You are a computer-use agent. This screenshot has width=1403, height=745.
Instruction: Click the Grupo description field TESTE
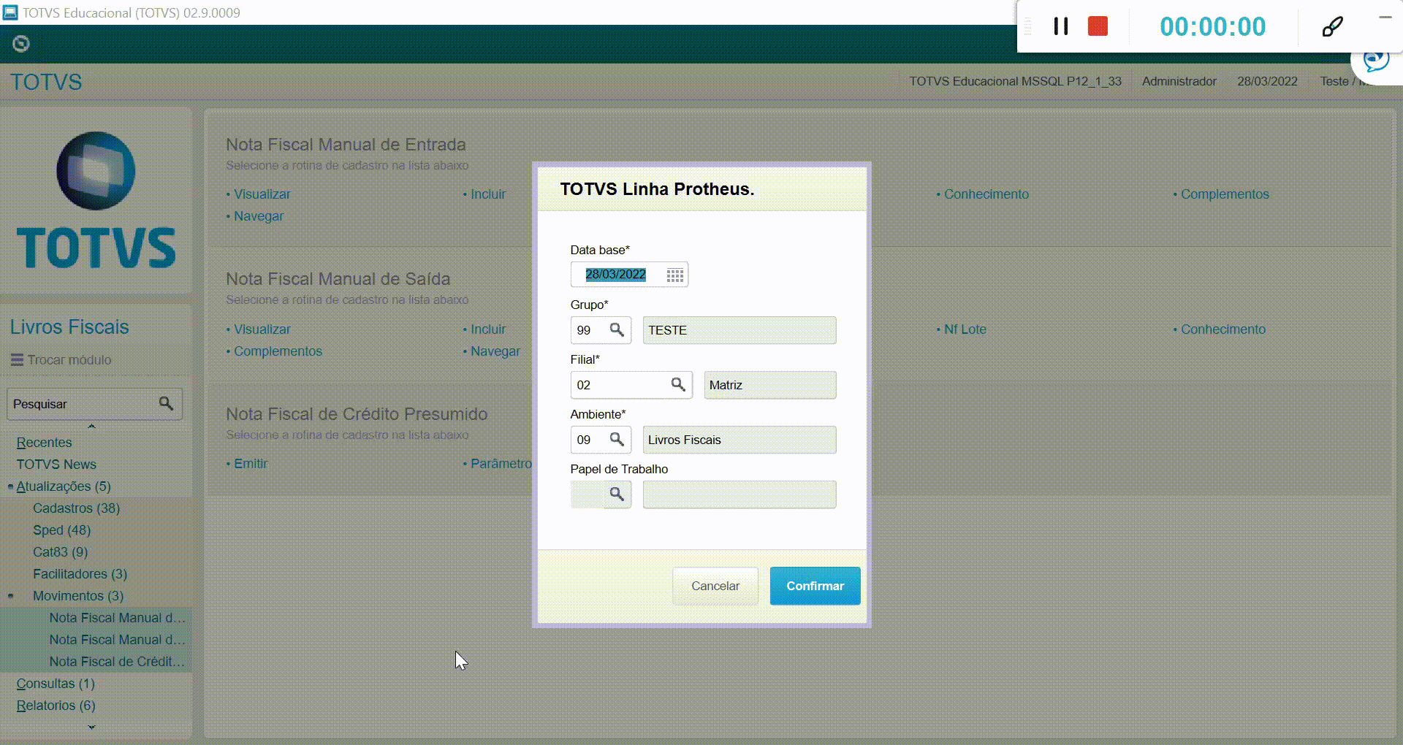pos(739,330)
